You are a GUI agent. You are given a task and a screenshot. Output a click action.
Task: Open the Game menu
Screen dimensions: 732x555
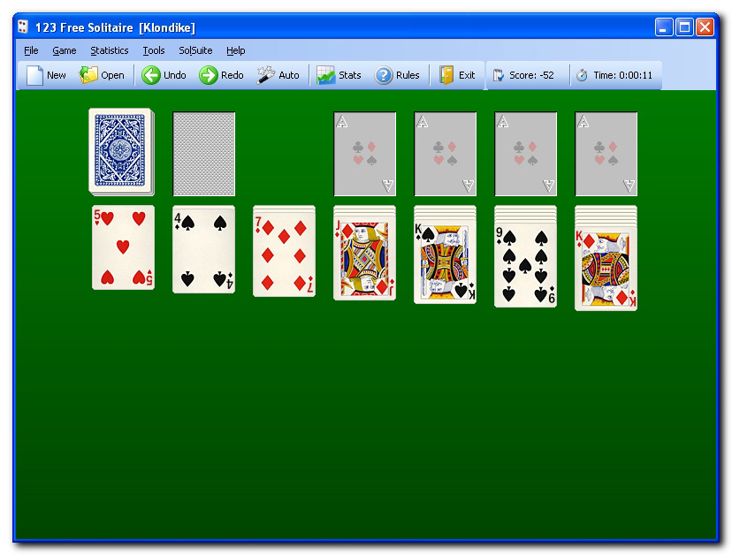click(65, 50)
